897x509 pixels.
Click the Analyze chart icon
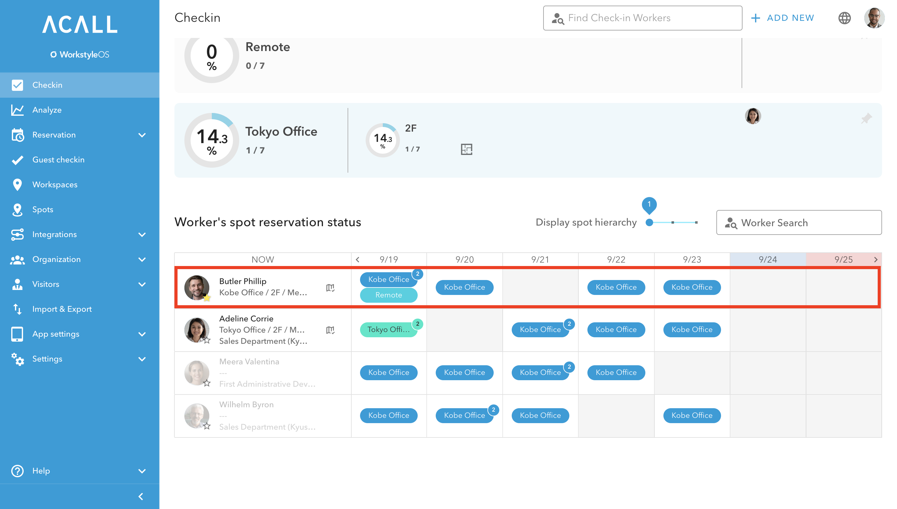(17, 110)
